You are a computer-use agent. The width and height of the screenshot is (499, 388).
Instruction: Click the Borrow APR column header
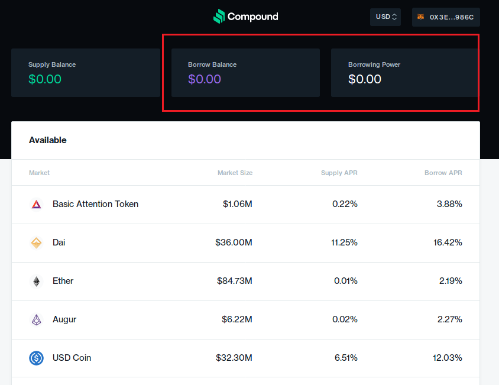(x=443, y=173)
